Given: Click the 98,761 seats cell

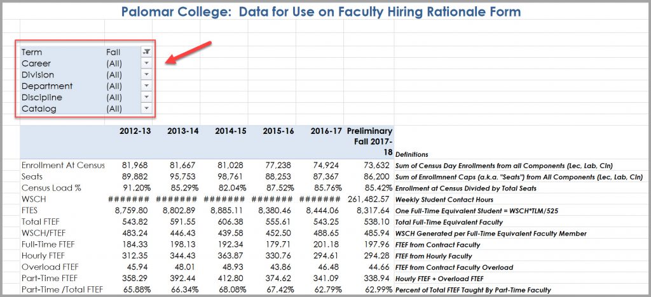Looking at the screenshot, I should coord(231,176).
